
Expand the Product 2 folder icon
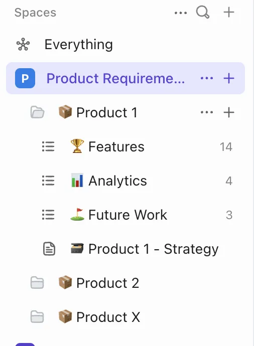(x=37, y=283)
